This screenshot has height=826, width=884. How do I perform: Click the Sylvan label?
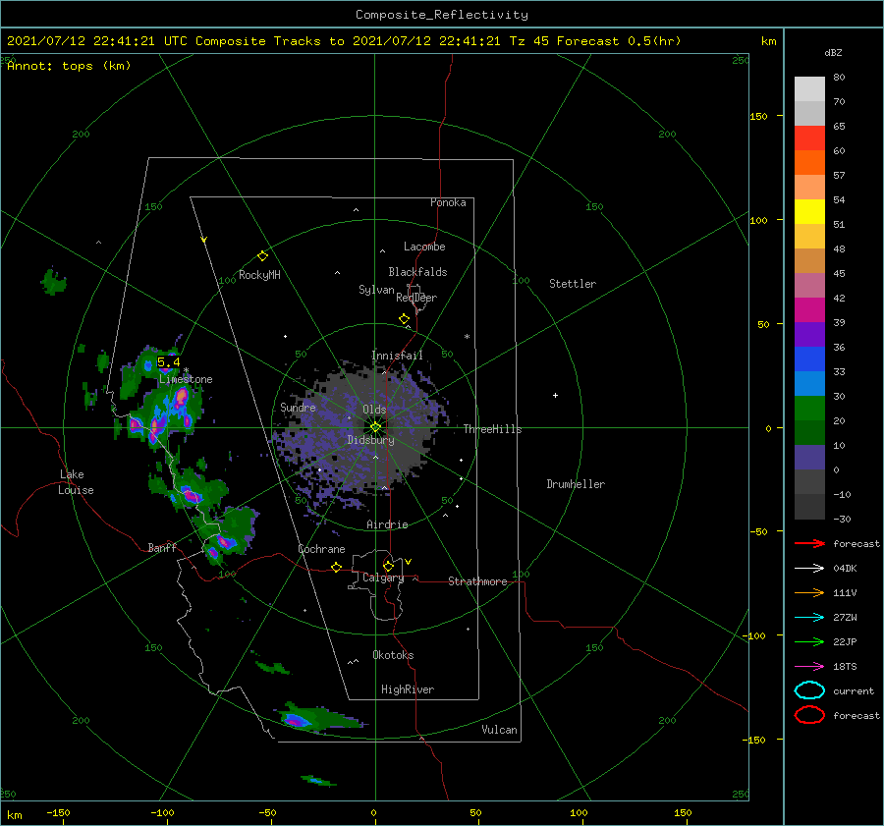point(376,290)
